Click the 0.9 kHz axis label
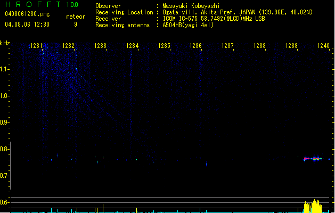Image resolution: width=335 pixels, height=213 pixels. (4, 122)
